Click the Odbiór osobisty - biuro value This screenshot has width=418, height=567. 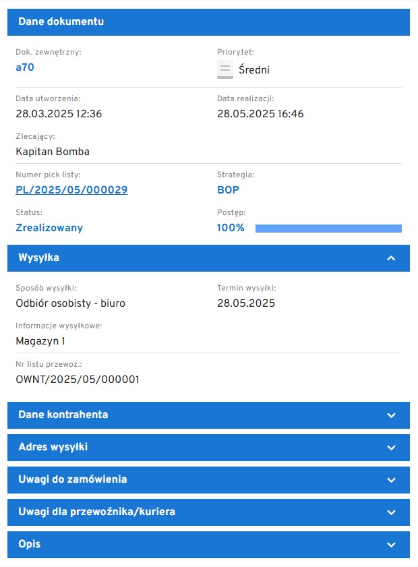pyautogui.click(x=70, y=303)
